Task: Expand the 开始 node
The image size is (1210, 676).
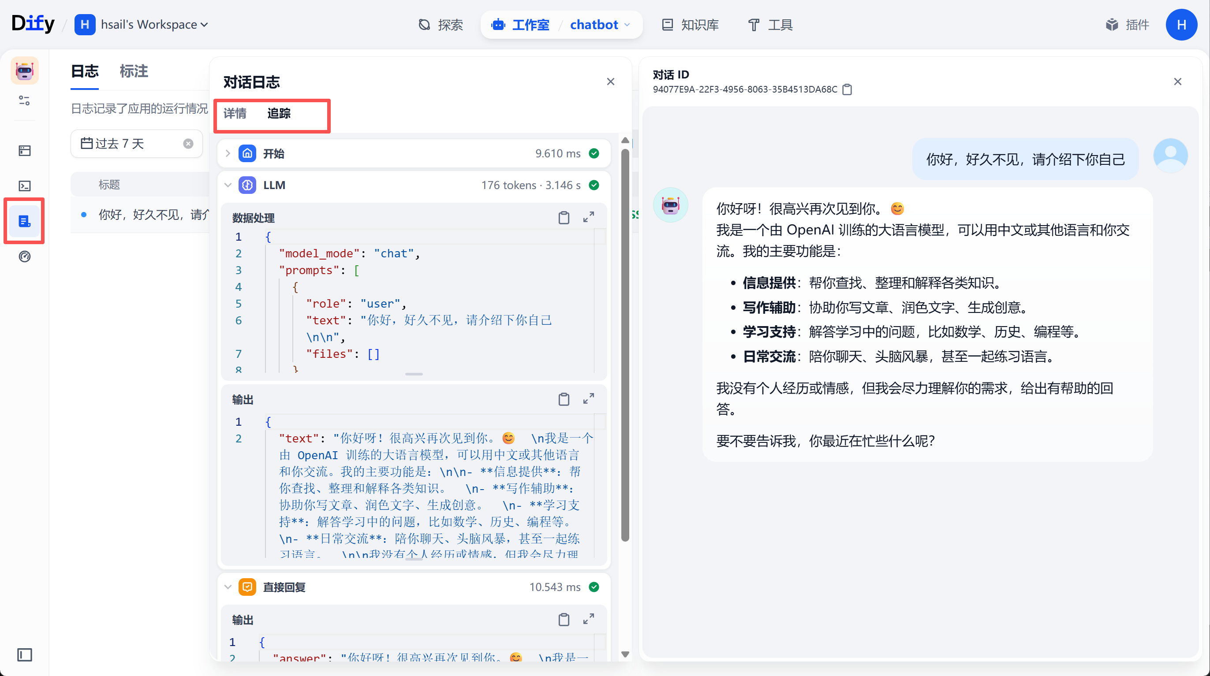Action: [228, 153]
